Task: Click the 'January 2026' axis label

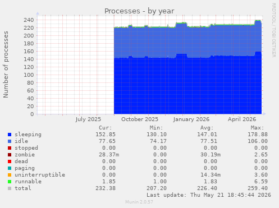Action: (x=191, y=119)
